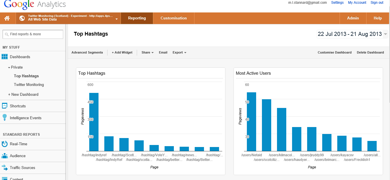This screenshot has height=180, width=390.
Task: Open the date range dropdown arrow
Action: pos(385,34)
